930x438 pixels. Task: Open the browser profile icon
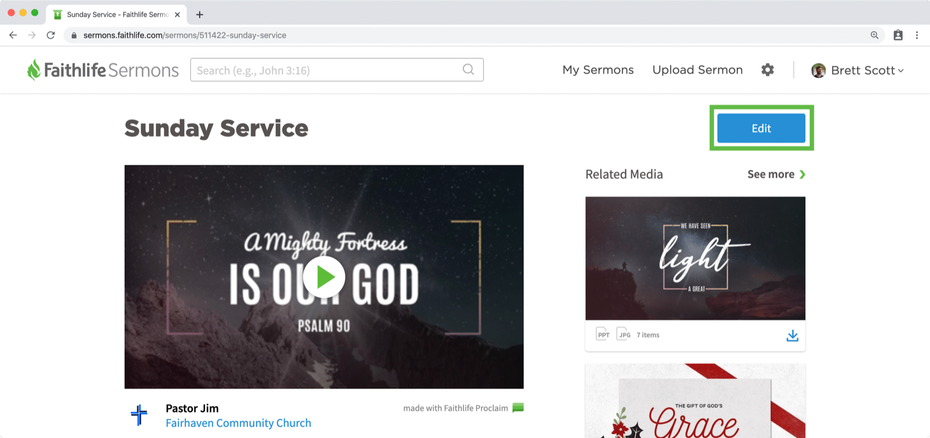(898, 35)
